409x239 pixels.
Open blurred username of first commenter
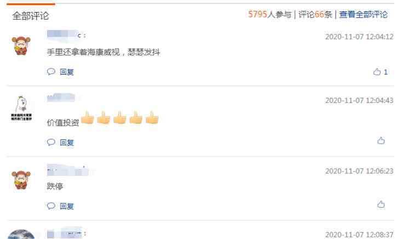[x=66, y=35]
